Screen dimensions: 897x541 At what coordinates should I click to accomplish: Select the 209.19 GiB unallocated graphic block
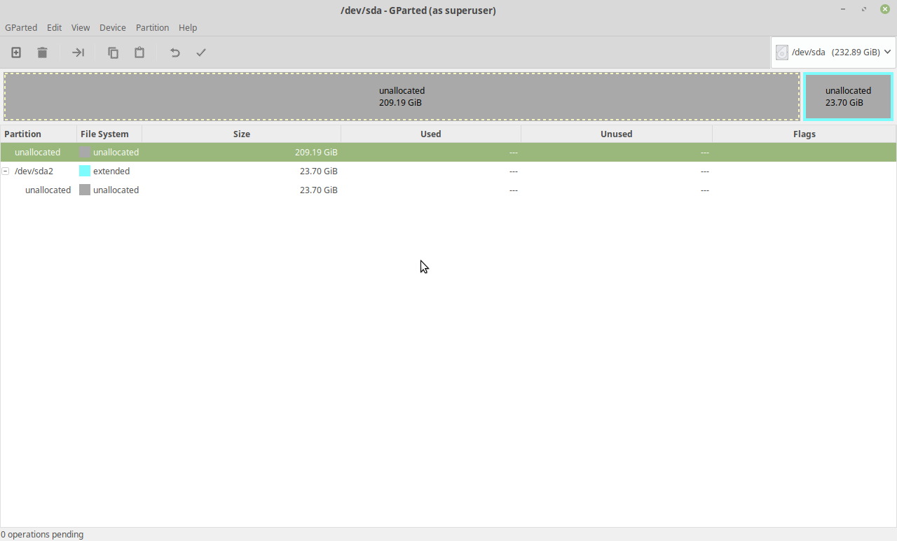(402, 97)
